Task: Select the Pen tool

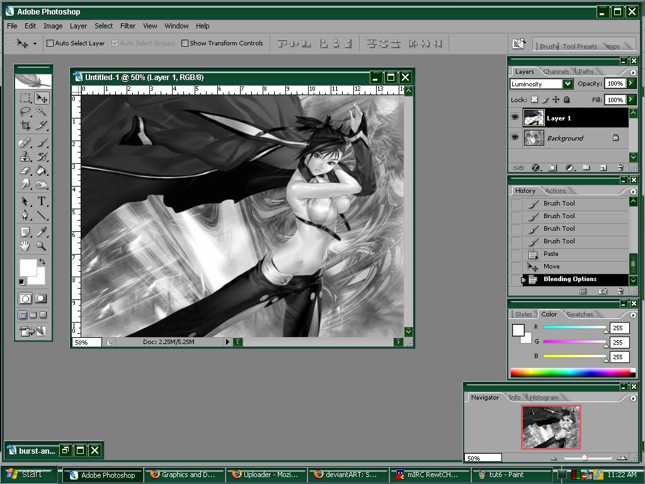Action: click(25, 215)
